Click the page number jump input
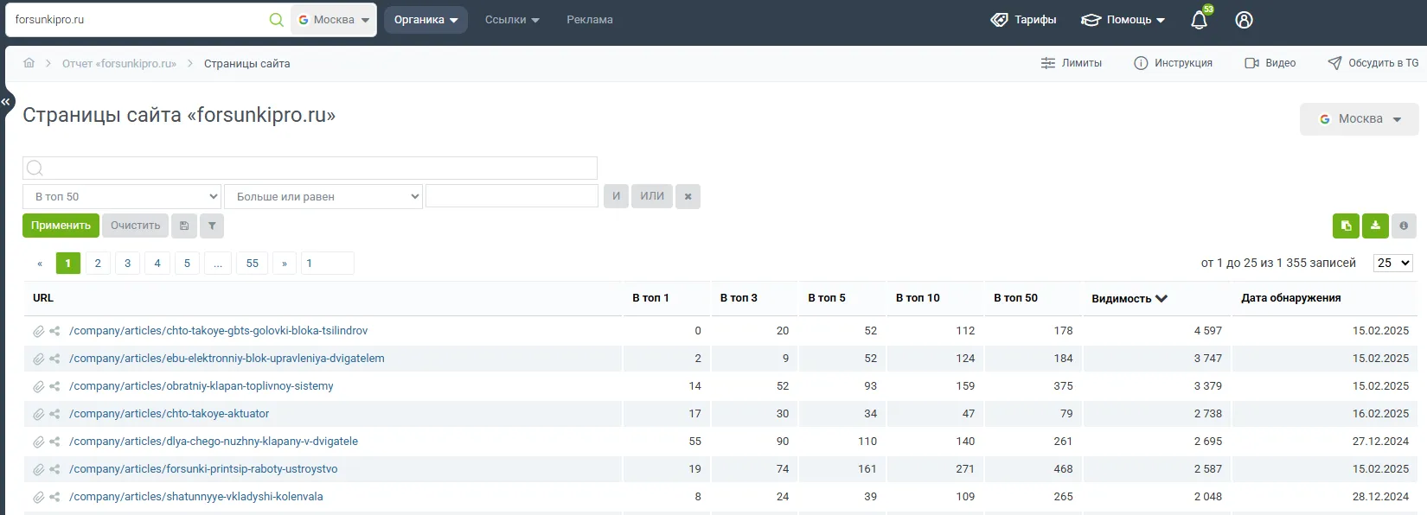 click(327, 264)
